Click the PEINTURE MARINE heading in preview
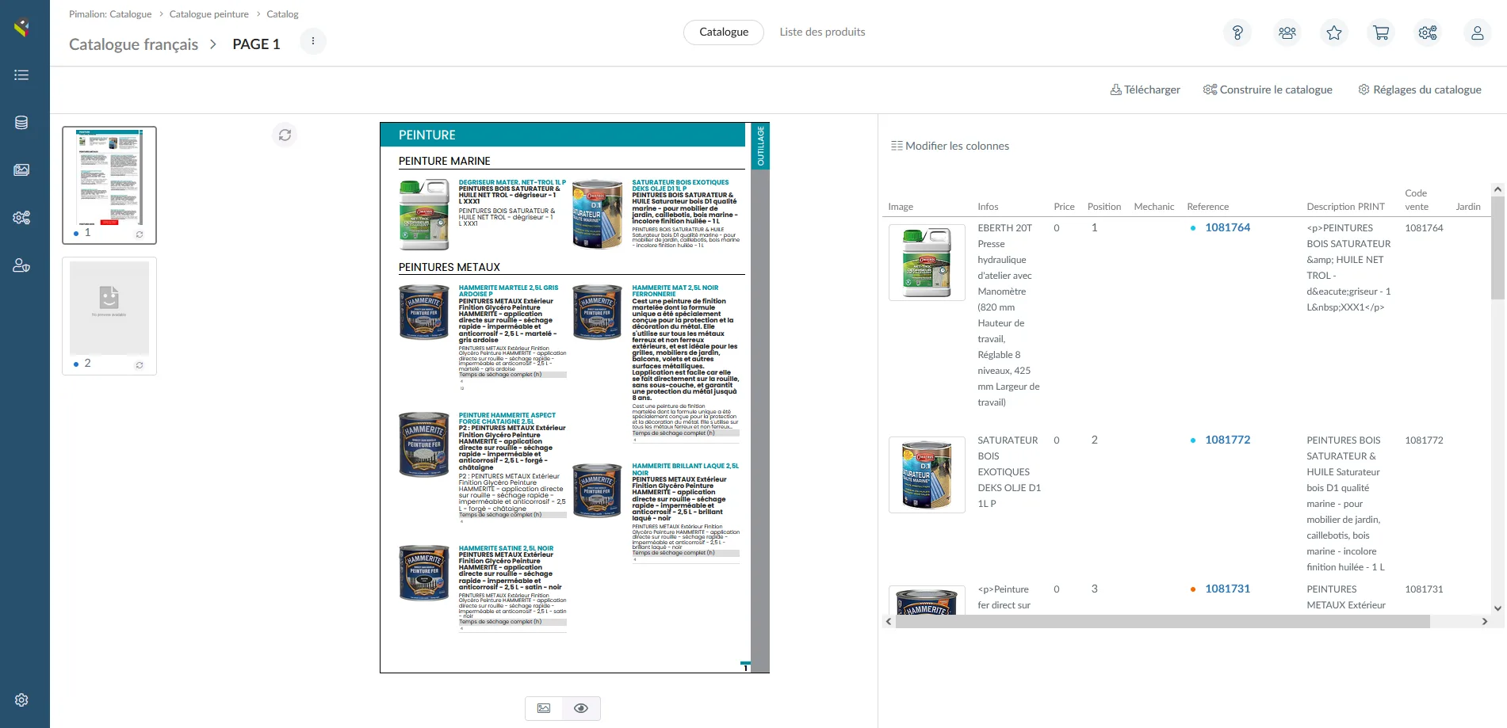Screen dimensions: 1507x728 tap(445, 161)
